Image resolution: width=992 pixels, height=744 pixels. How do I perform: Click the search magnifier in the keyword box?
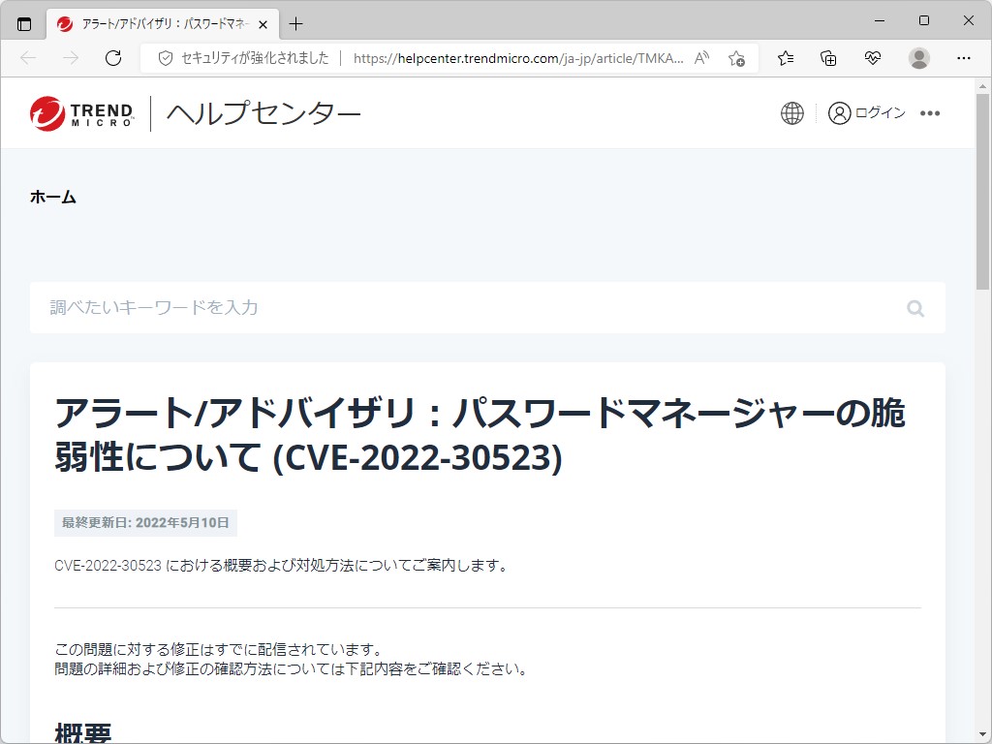[915, 308]
